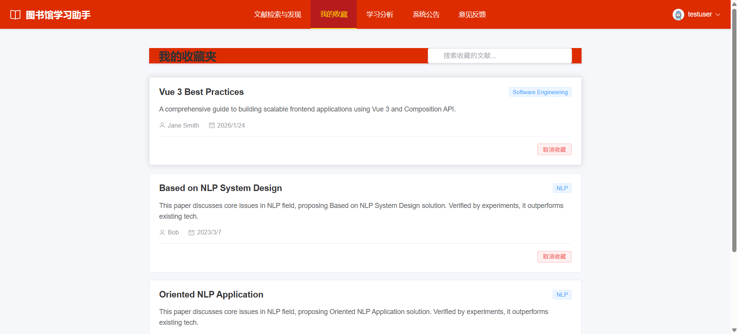This screenshot has width=738, height=334.
Task: Click the NLP tag on Oriented NLP Application
Action: [562, 295]
